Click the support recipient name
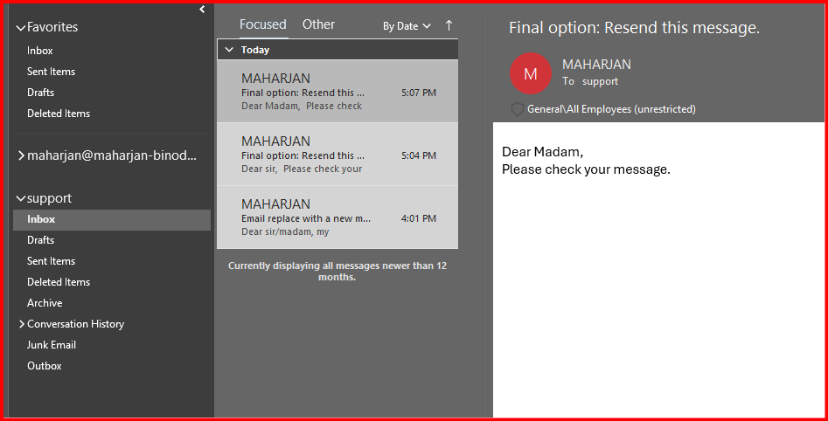Screen dimensions: 828x421 pyautogui.click(x=600, y=81)
